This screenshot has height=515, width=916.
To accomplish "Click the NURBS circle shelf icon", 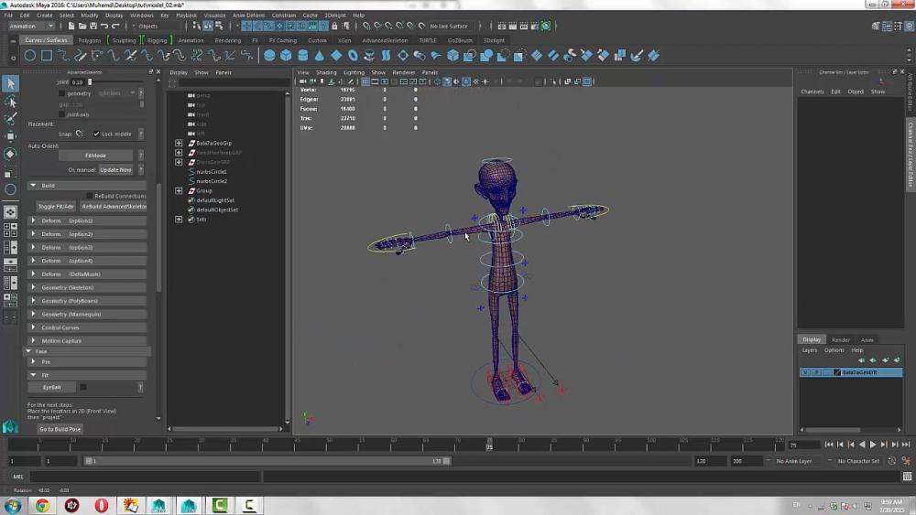I will 30,56.
